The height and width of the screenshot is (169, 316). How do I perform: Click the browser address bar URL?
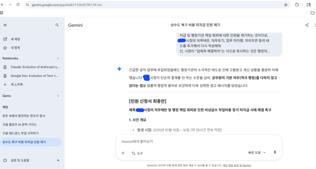[67, 5]
